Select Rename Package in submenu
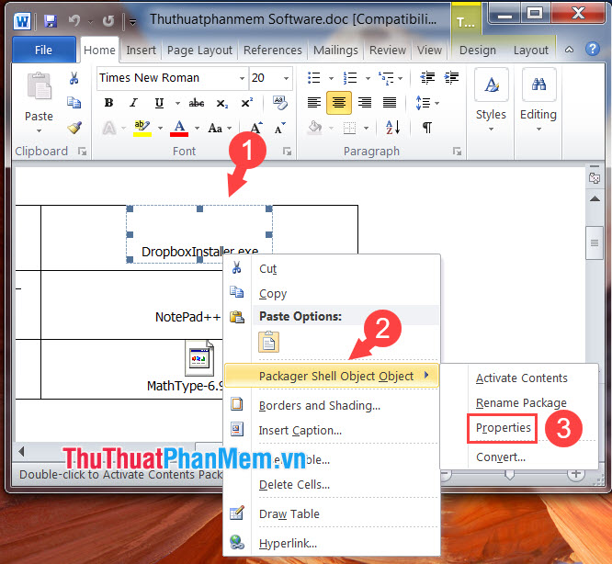 tap(521, 402)
